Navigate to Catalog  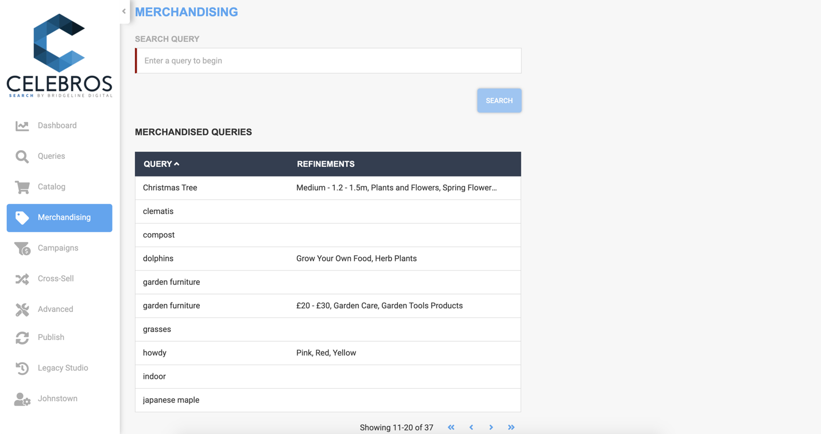pyautogui.click(x=59, y=187)
